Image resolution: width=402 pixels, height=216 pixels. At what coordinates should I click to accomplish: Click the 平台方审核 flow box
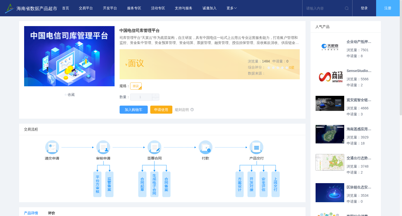(x=97, y=184)
